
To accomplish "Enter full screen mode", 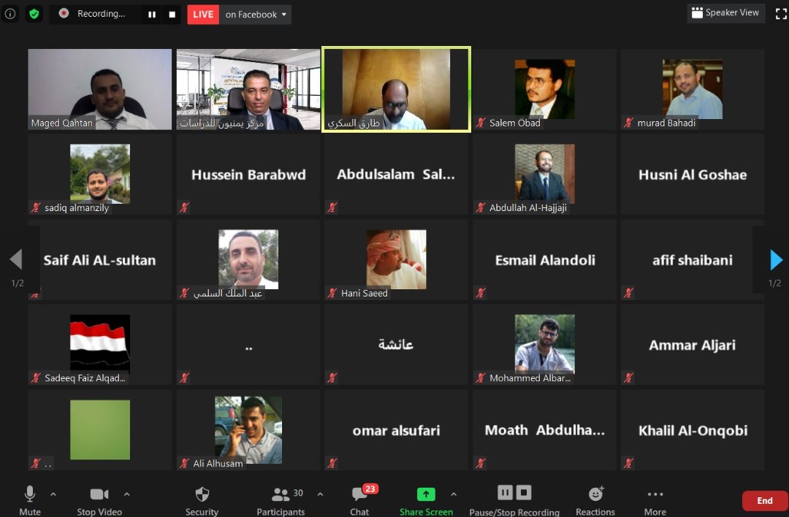I will pyautogui.click(x=781, y=14).
